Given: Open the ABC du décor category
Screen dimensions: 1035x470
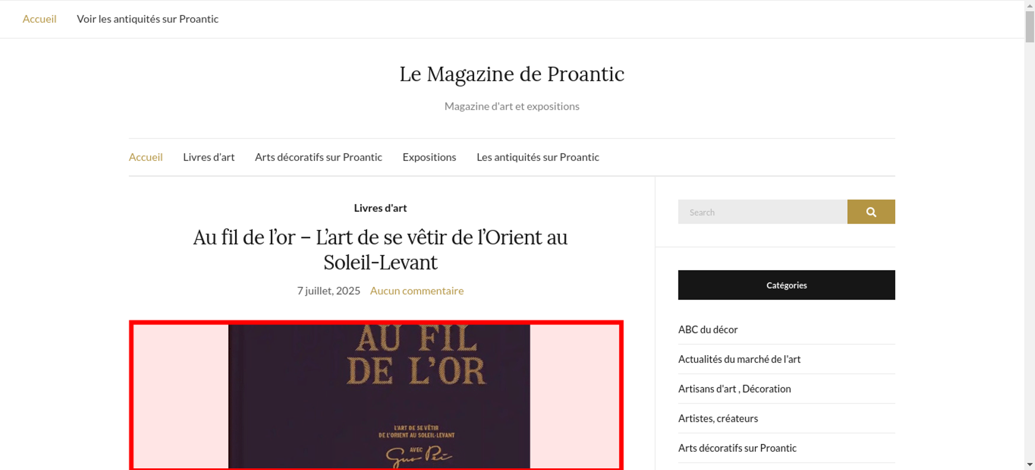Looking at the screenshot, I should [x=708, y=330].
